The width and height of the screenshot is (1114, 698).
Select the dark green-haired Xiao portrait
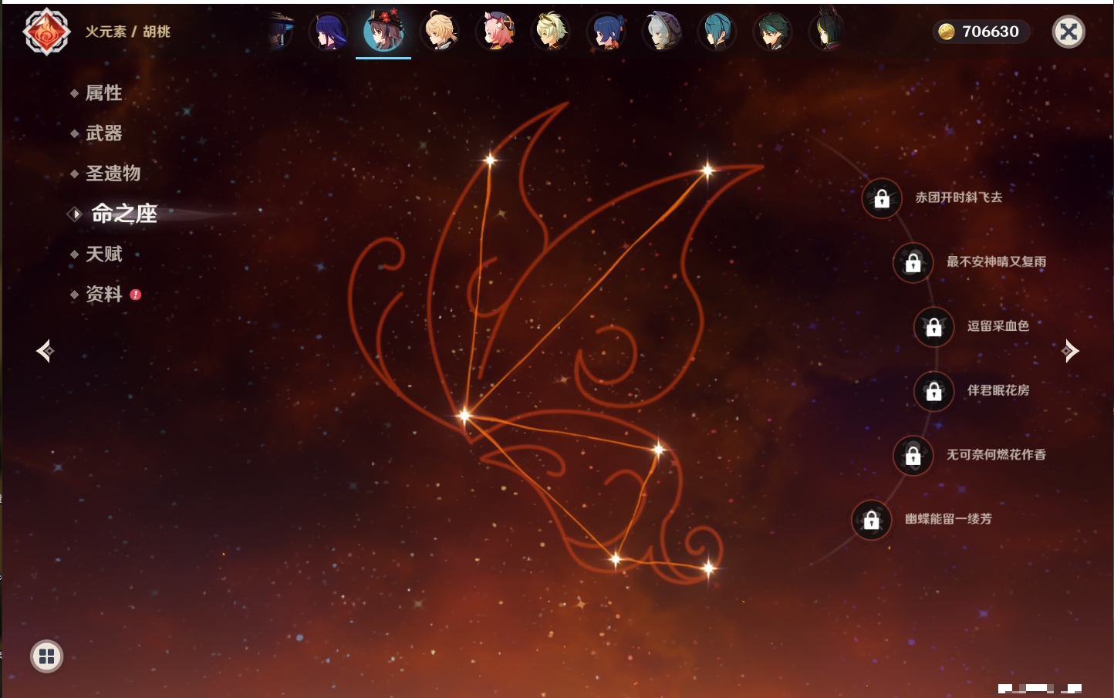(771, 32)
